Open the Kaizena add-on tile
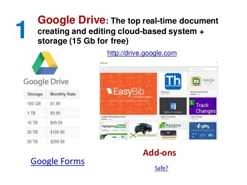Image resolution: width=247 pixels, height=185 pixels. coord(173,131)
